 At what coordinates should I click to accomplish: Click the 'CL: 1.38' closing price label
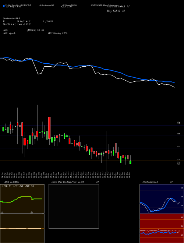click(67, 7)
